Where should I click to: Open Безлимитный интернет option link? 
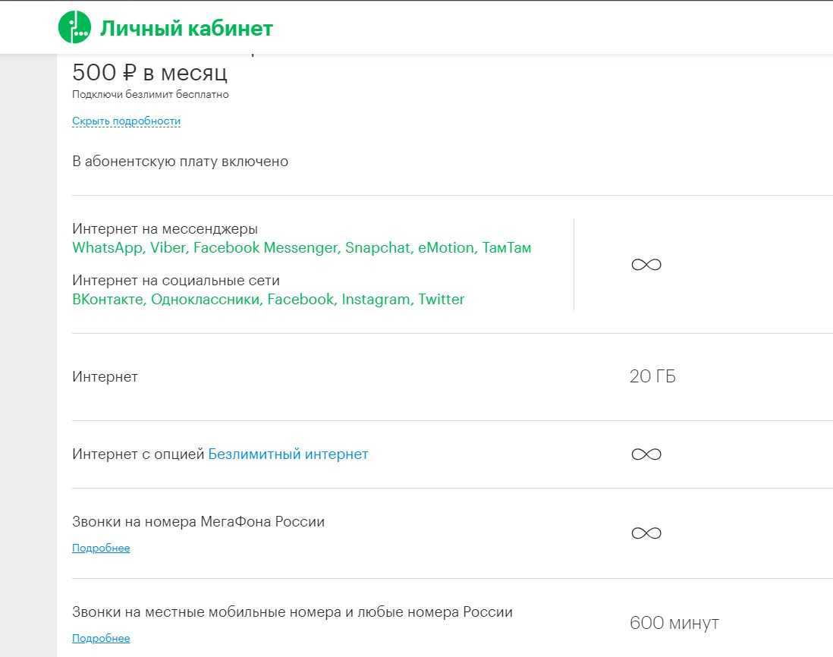(288, 454)
